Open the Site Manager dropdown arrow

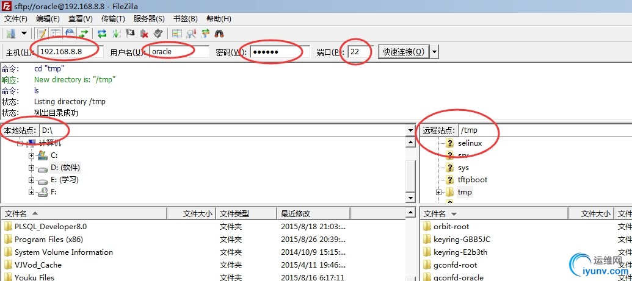coord(24,34)
